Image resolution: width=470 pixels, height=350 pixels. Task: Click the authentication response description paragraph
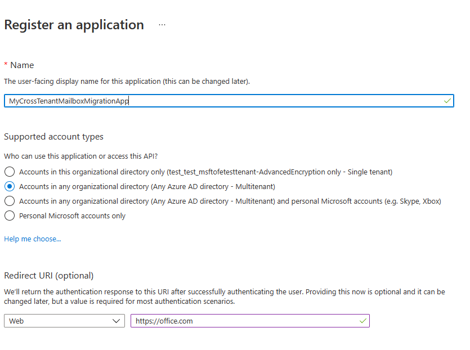click(x=224, y=297)
